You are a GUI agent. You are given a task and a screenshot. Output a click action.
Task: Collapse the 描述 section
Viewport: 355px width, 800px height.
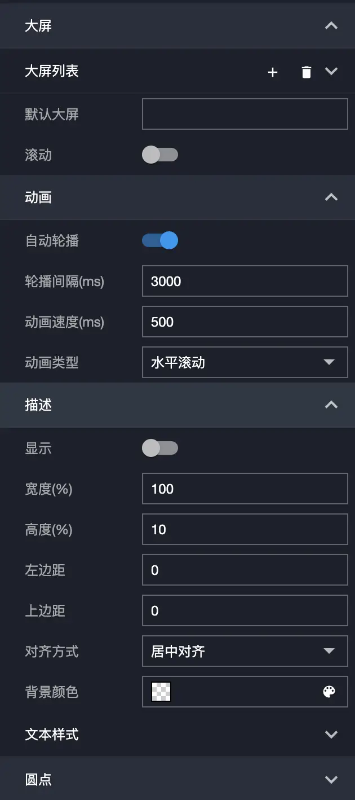point(331,405)
